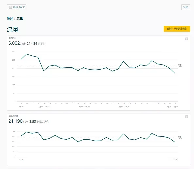
Task: Click the 3.53 views per visitor value
Action: coord(33,122)
